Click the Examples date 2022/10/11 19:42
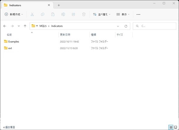The width and height of the screenshot is (179, 130). pos(70,42)
